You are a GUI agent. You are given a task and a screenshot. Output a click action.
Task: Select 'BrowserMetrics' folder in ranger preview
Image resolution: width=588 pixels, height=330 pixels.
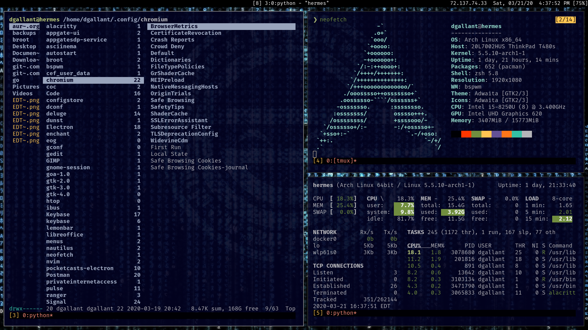221,27
